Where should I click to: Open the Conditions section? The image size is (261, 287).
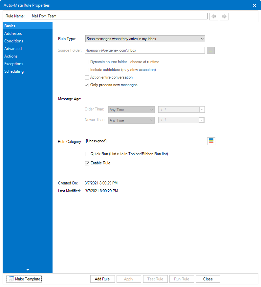point(14,41)
